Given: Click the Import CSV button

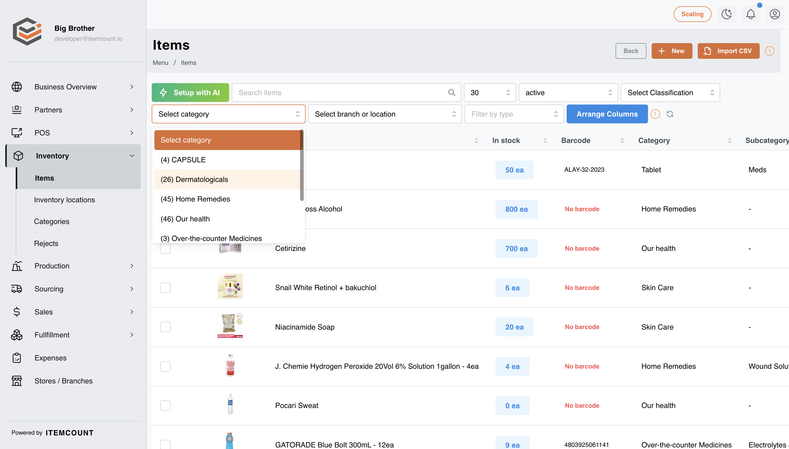Looking at the screenshot, I should (728, 51).
